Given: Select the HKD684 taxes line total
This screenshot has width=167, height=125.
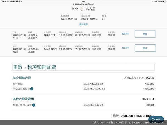Looking at the screenshot, I should 149,105.
